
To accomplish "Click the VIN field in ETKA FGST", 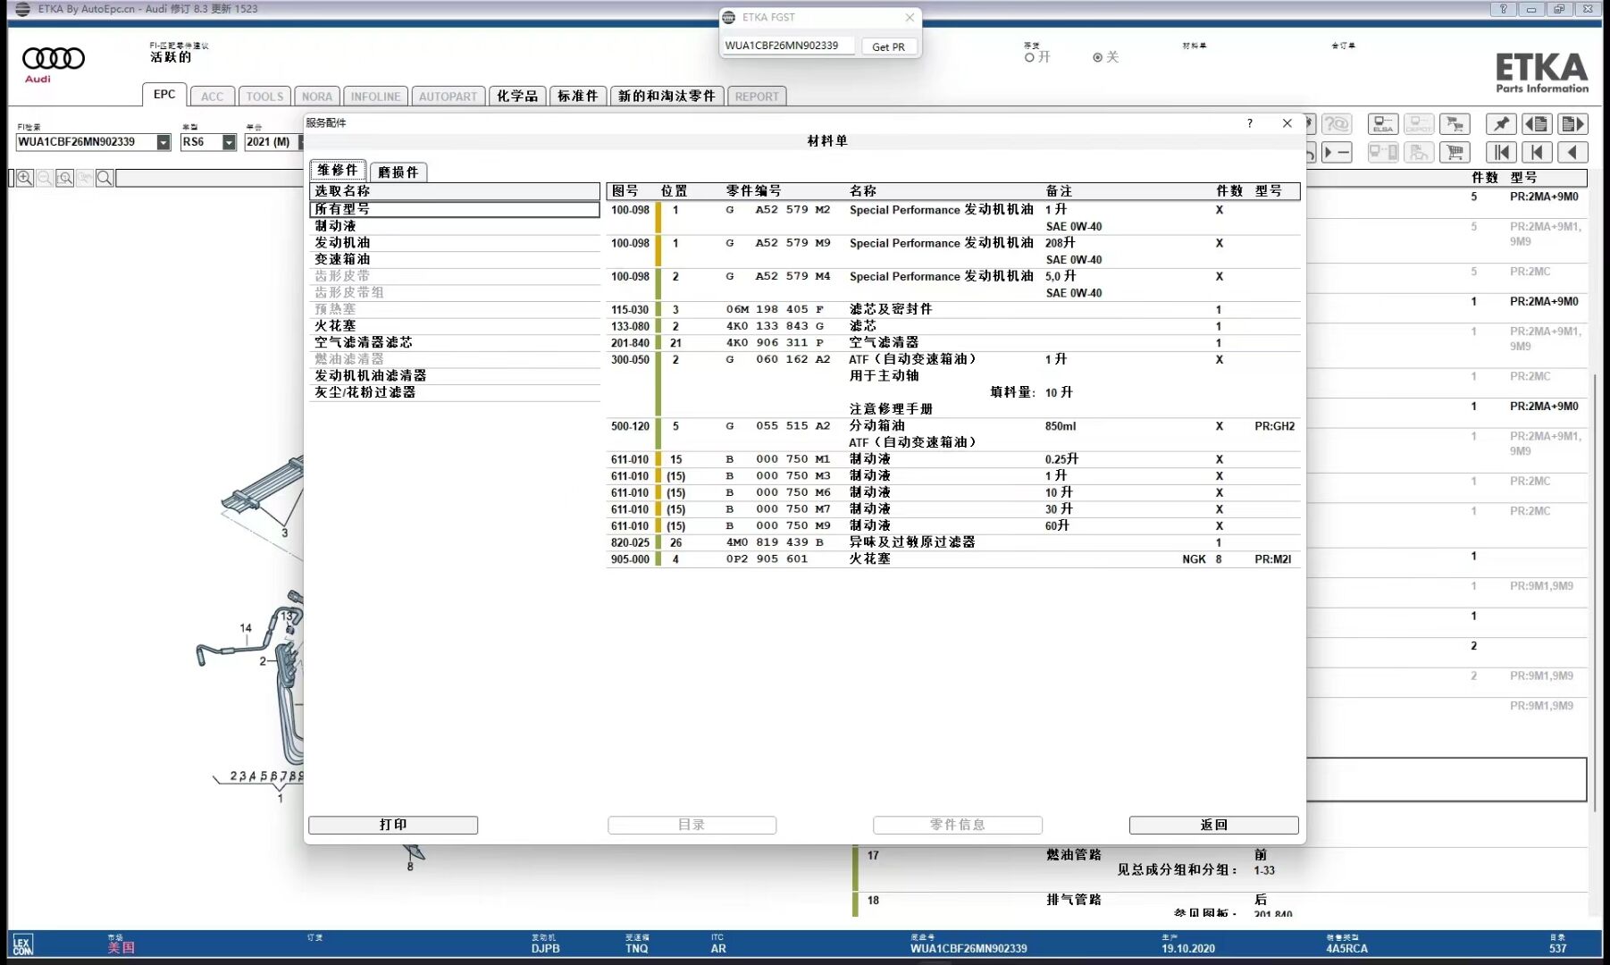I will tap(788, 46).
